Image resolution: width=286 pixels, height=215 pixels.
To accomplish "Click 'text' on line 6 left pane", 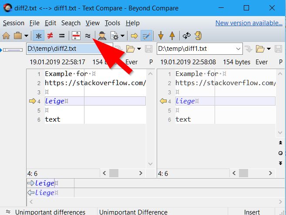I will (53, 119).
